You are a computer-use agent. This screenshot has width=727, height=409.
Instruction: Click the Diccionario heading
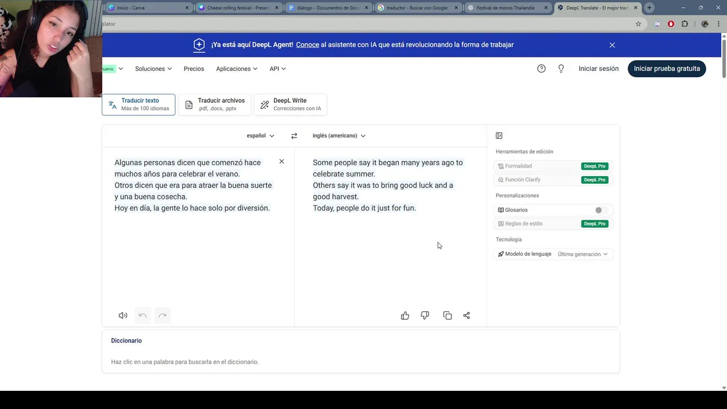point(127,341)
